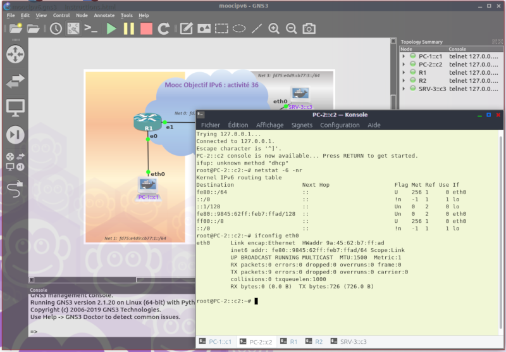
Task: Click the Zoom in magnifier icon
Action: click(274, 28)
